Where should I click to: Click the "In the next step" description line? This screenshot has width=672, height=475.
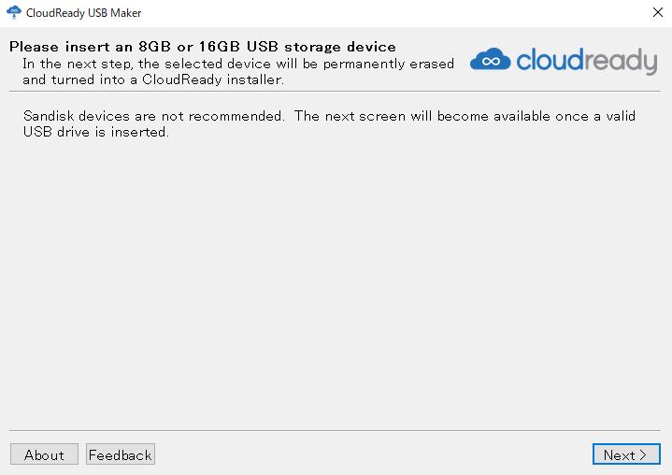[x=238, y=64]
